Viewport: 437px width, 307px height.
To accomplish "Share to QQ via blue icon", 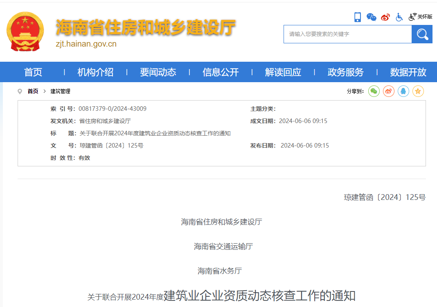I will click(403, 91).
